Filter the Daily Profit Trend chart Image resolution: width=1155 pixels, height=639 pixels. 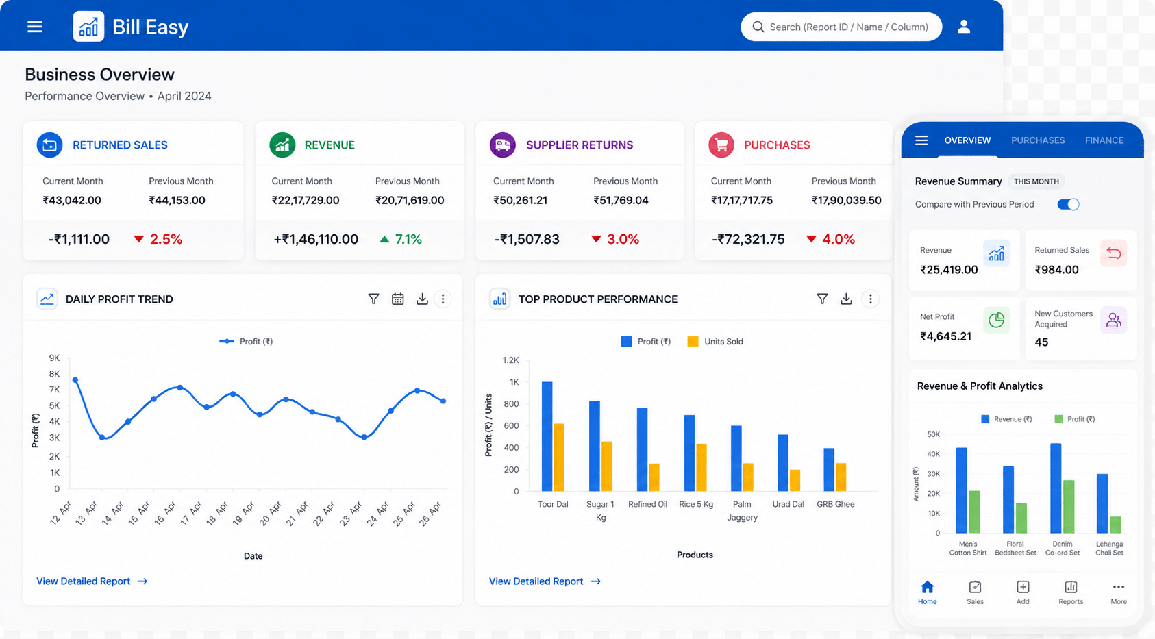tap(373, 299)
